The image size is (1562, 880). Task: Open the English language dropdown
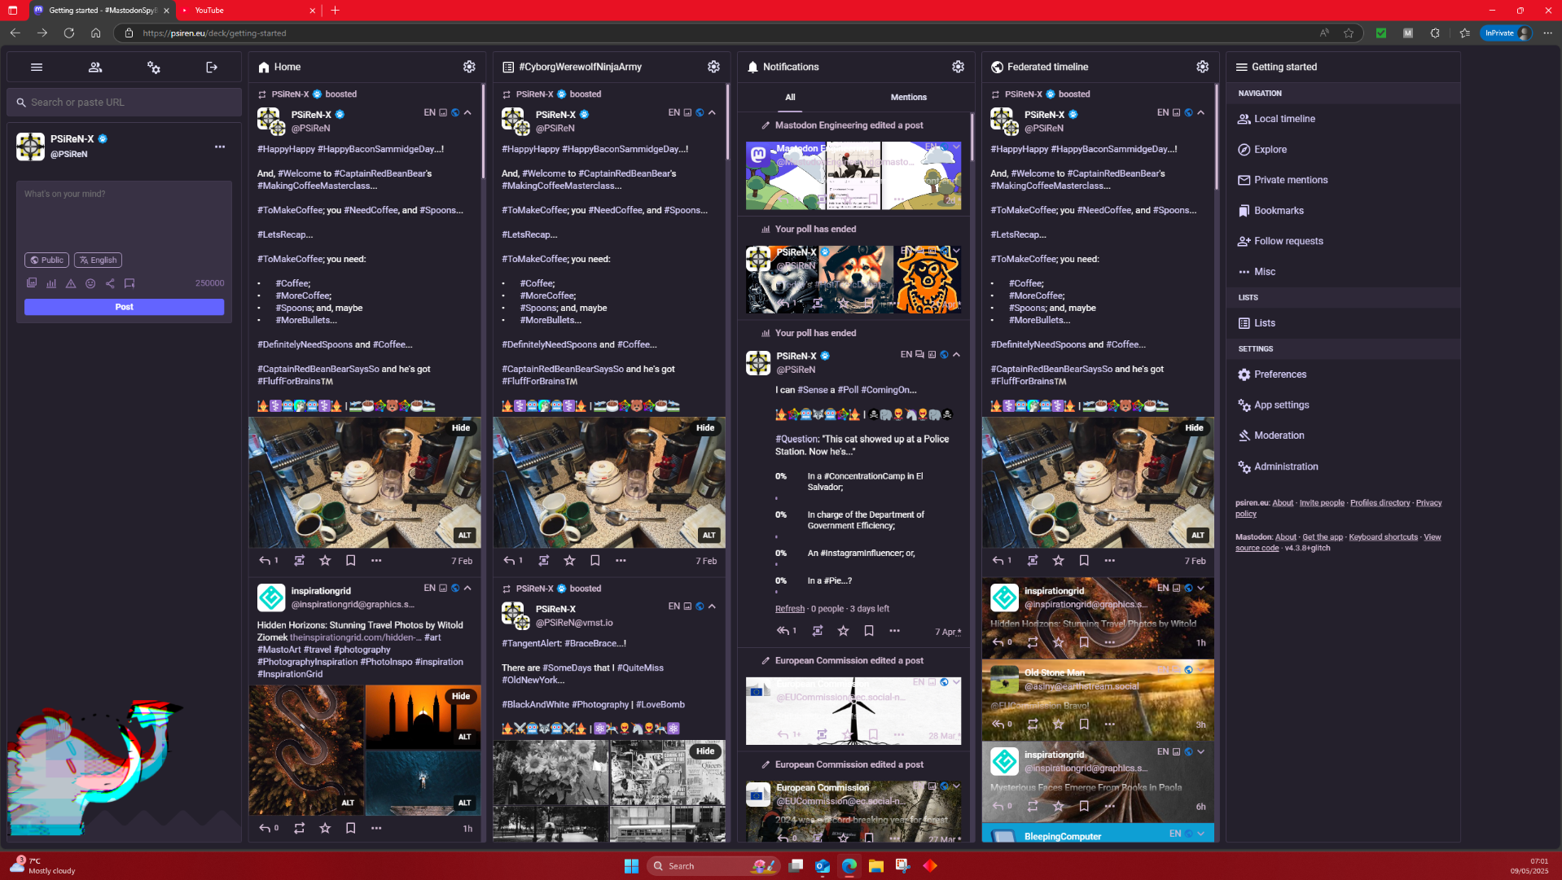click(x=98, y=260)
